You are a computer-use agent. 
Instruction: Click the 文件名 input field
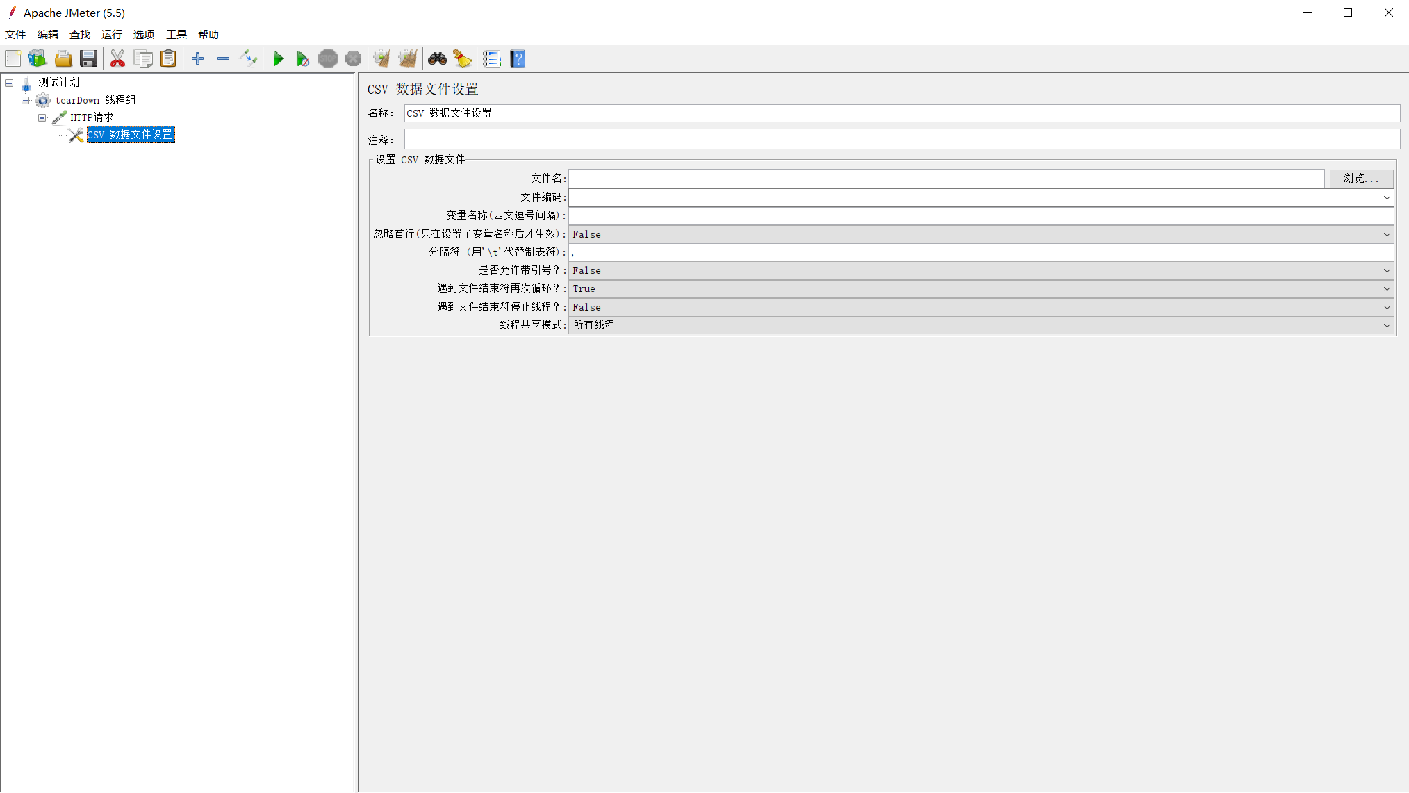946,179
